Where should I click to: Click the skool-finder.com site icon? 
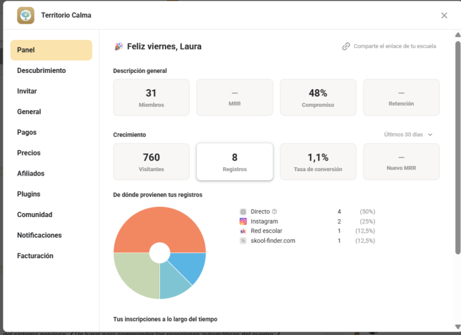(243, 241)
